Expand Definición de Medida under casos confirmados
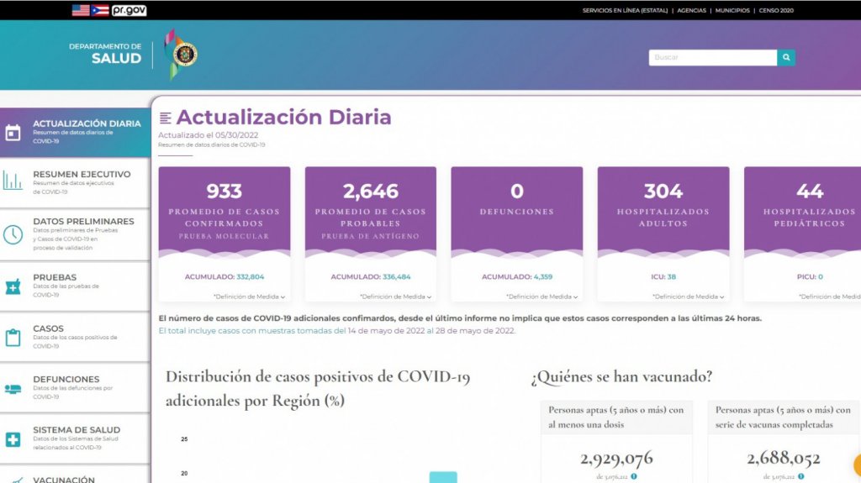Screen dimensions: 861x483 (249, 297)
